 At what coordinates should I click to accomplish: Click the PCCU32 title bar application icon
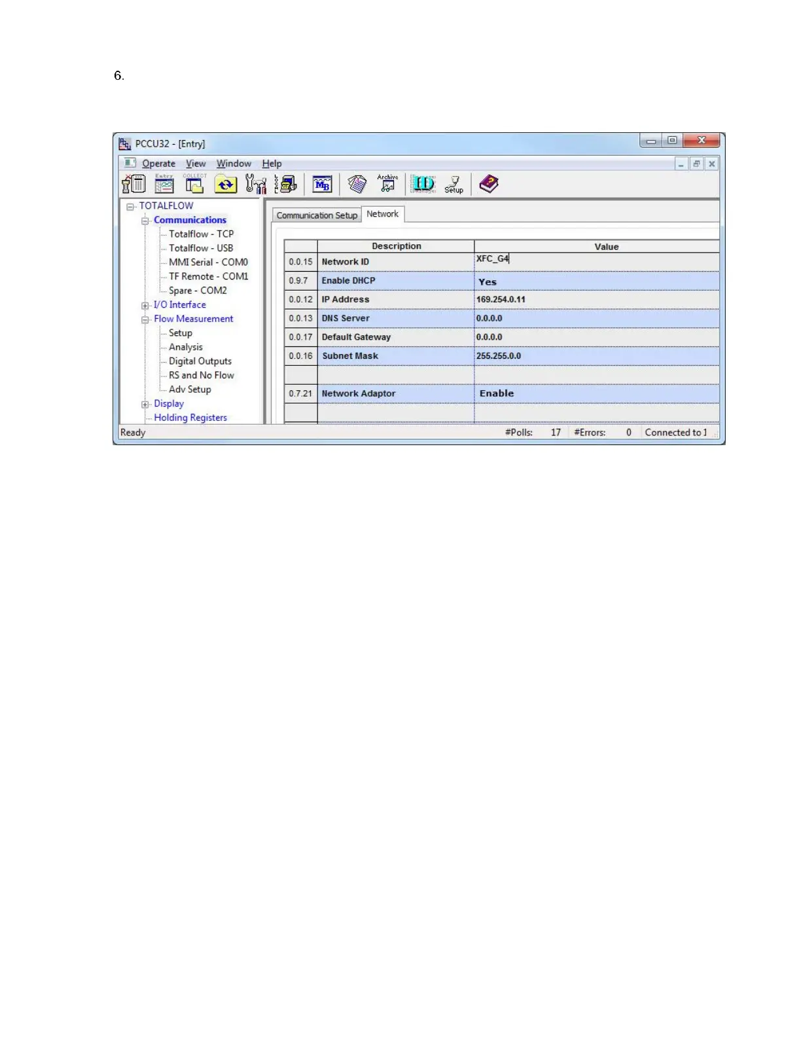125,143
